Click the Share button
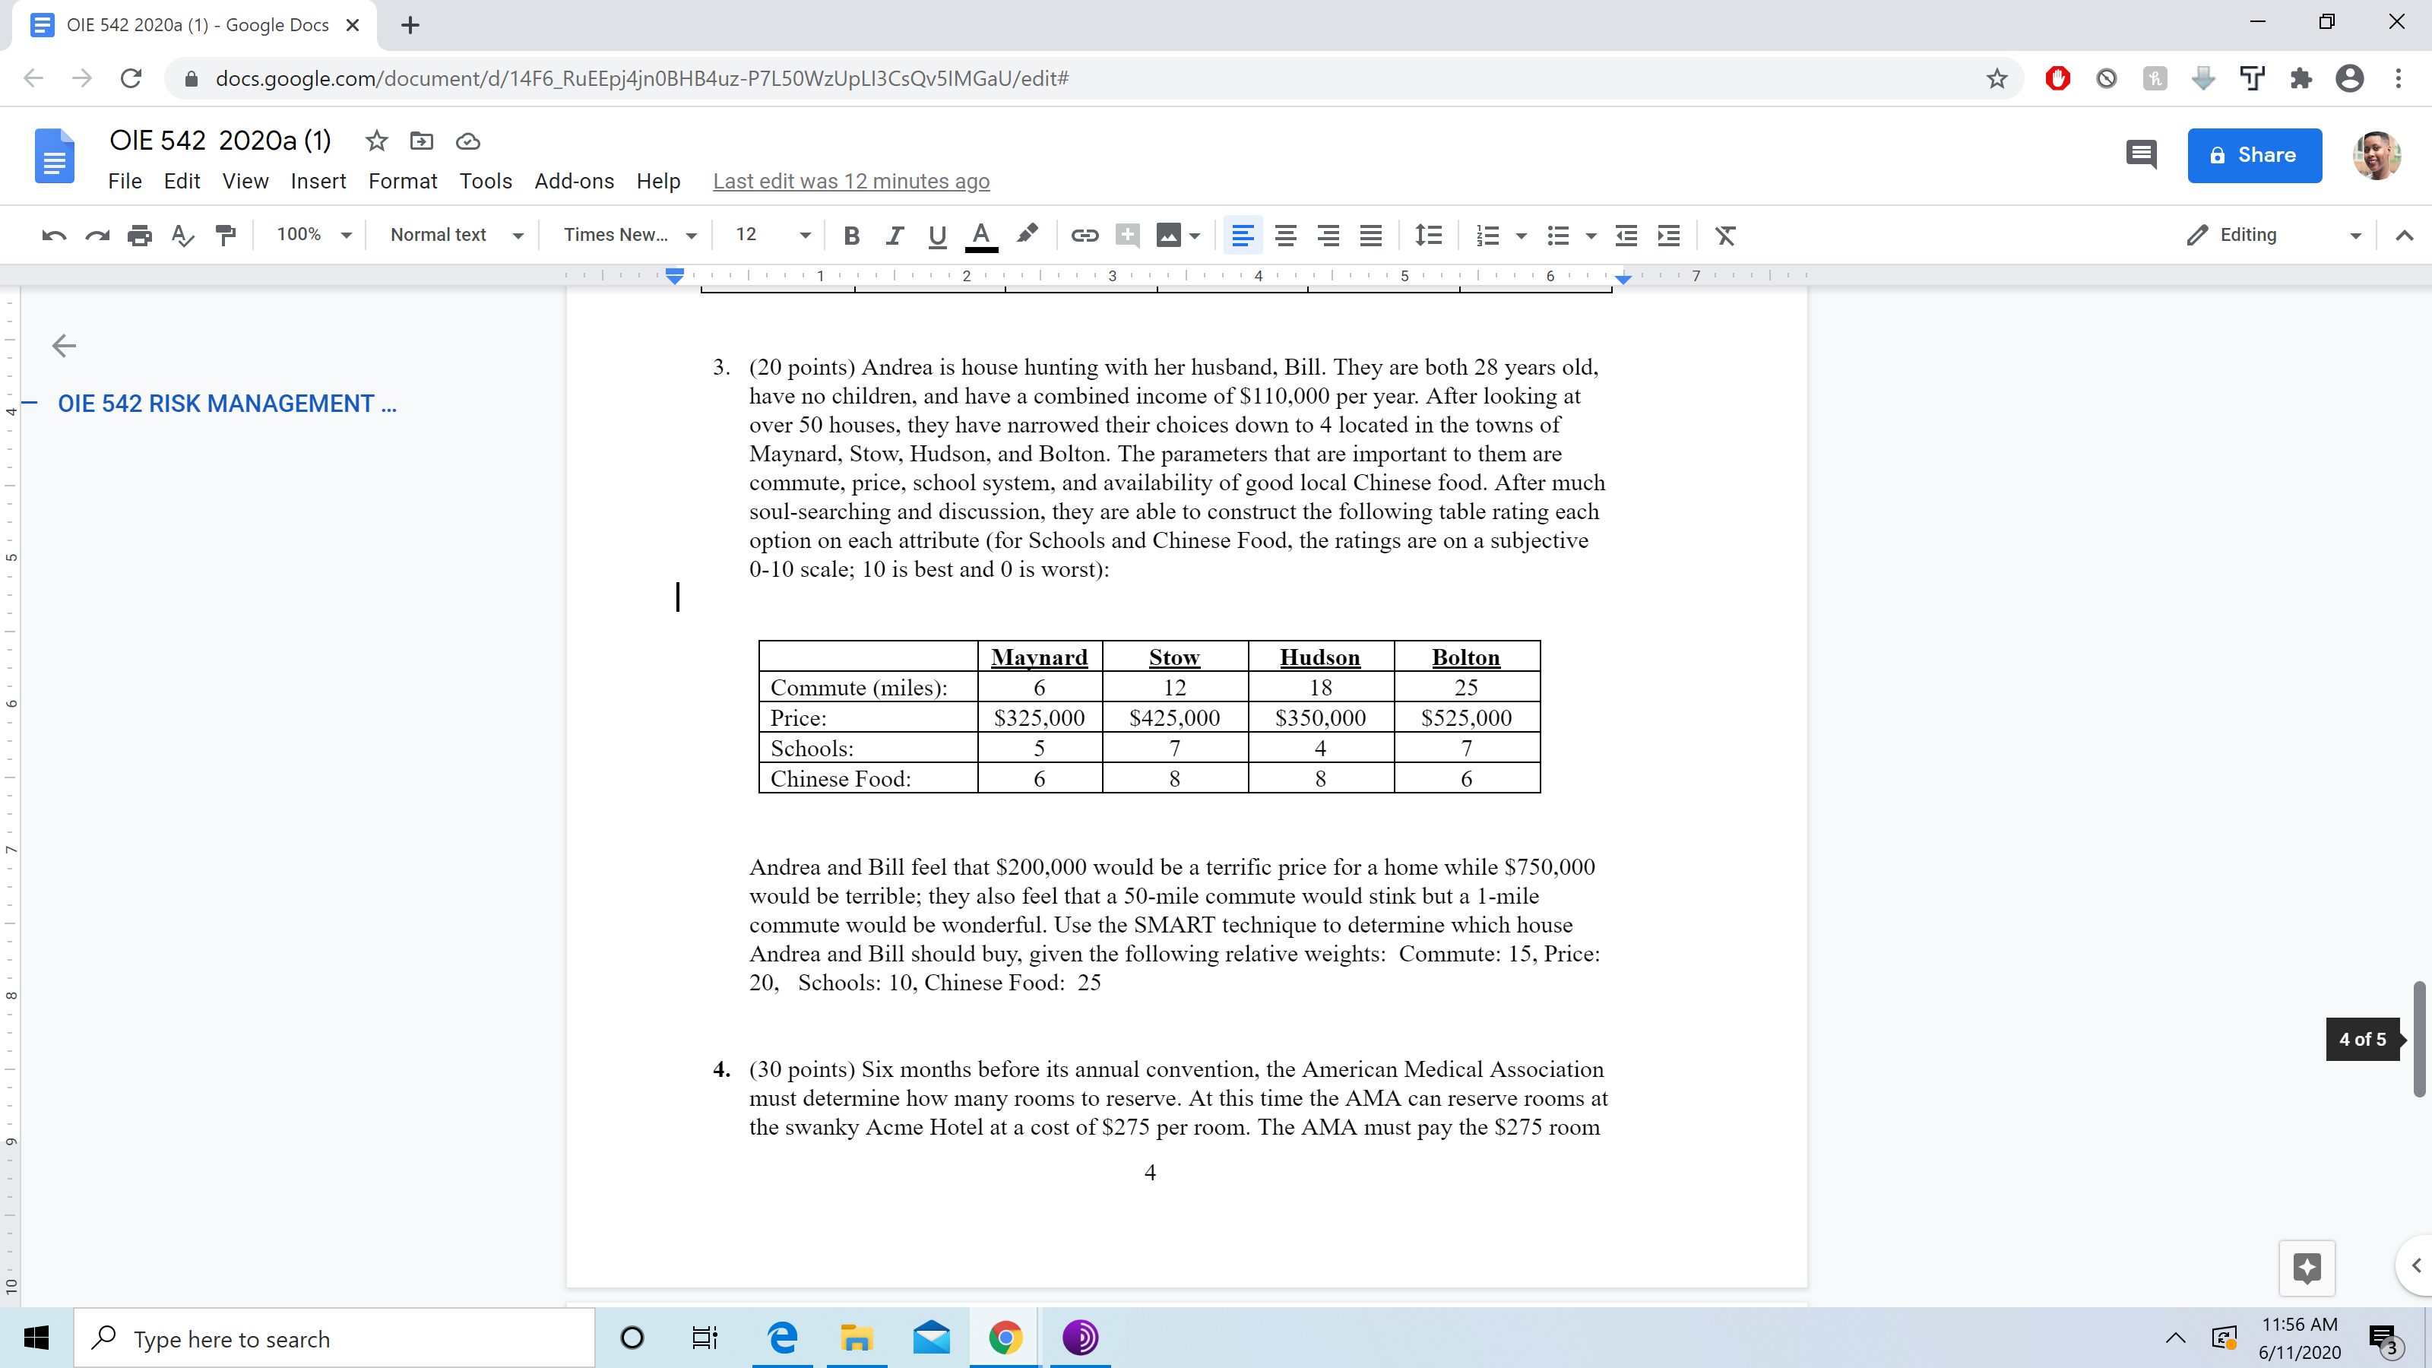 (x=2254, y=155)
